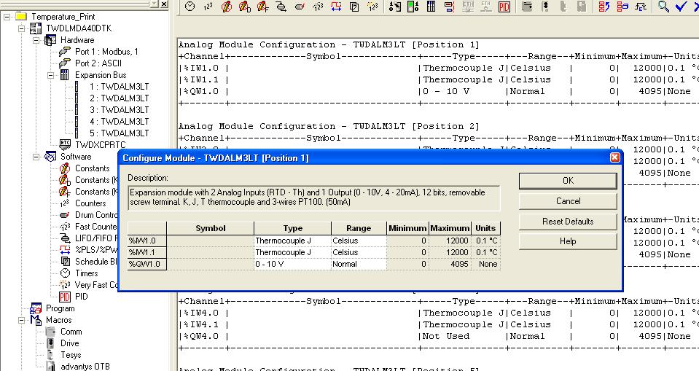Click the %IW1.1 row header in dialog
Image resolution: width=699 pixels, height=371 pixels.
click(x=147, y=252)
